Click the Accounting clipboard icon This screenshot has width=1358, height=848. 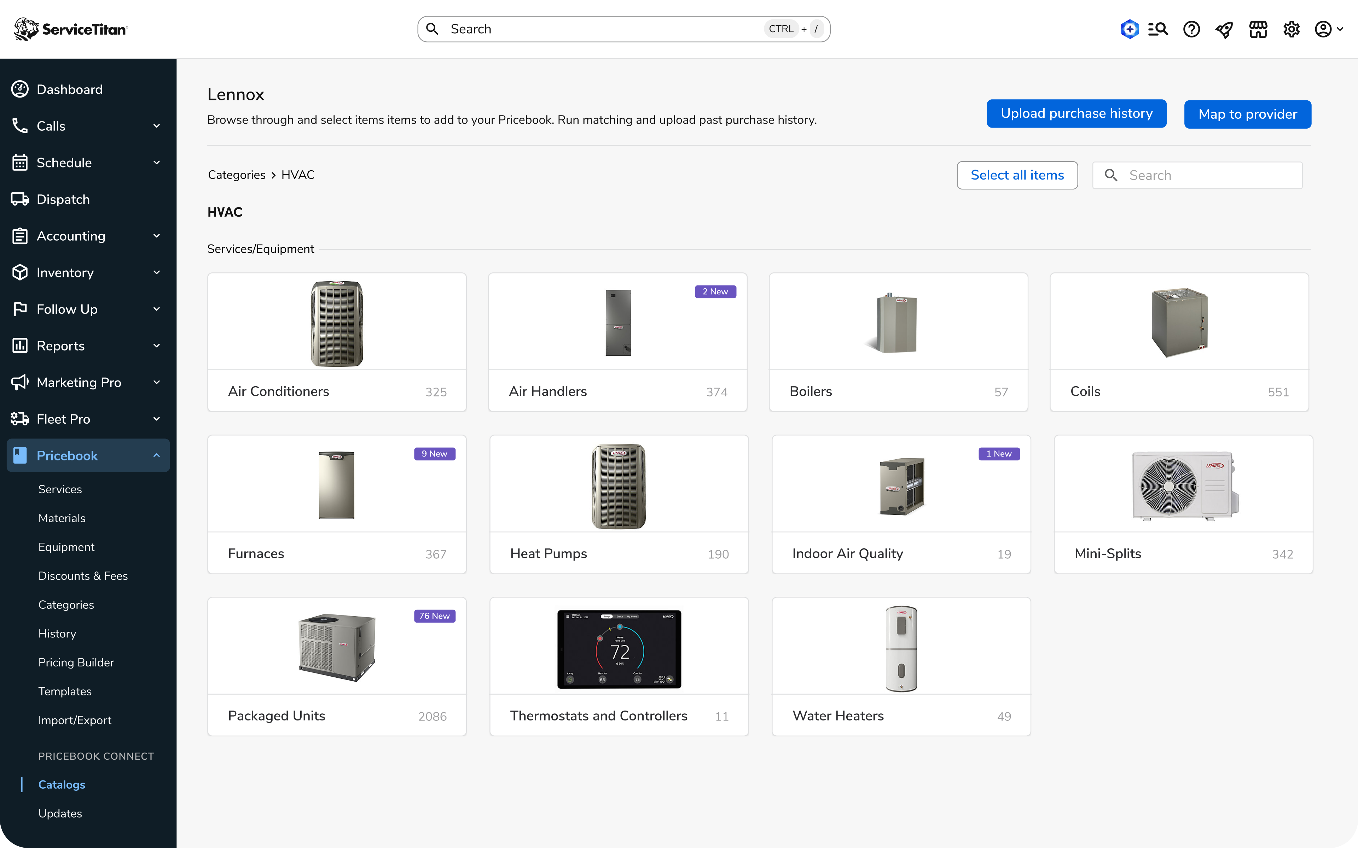20,236
